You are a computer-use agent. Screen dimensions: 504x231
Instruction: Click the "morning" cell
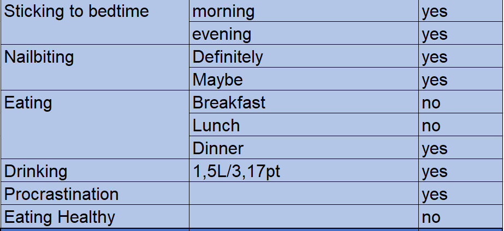point(223,11)
